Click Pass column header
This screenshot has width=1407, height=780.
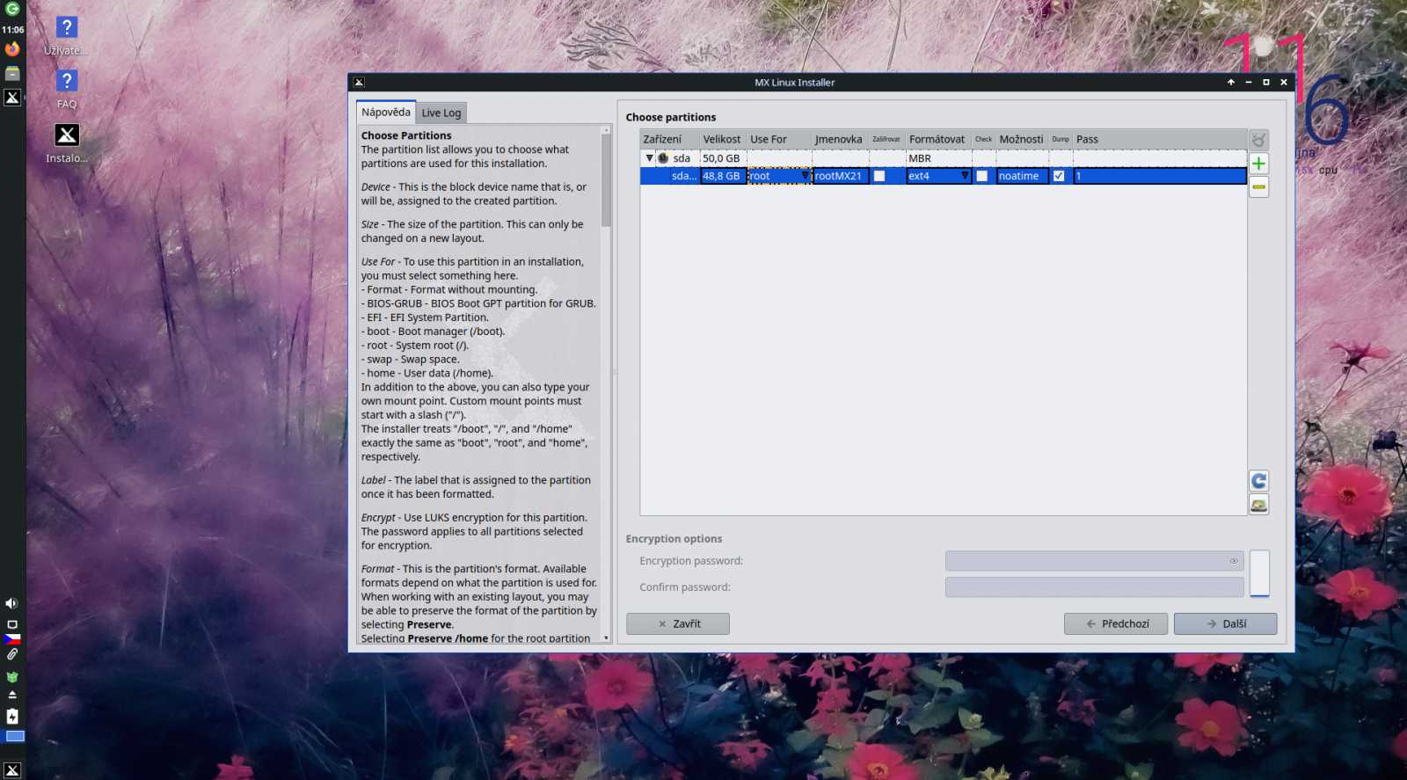1159,139
